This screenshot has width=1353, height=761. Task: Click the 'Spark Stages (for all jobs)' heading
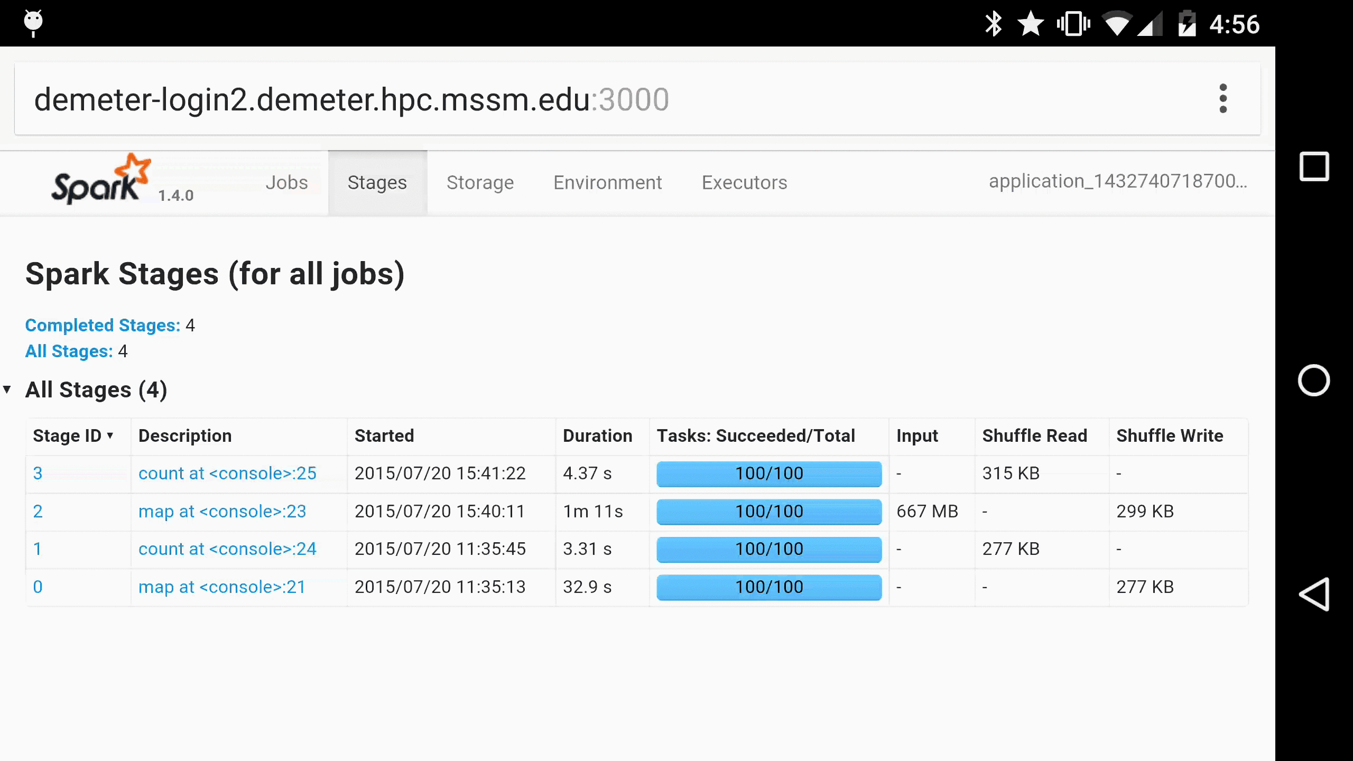click(x=215, y=274)
